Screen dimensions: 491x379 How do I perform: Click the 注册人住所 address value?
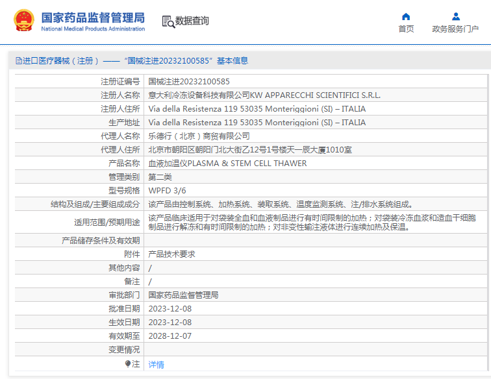pyautogui.click(x=257, y=109)
